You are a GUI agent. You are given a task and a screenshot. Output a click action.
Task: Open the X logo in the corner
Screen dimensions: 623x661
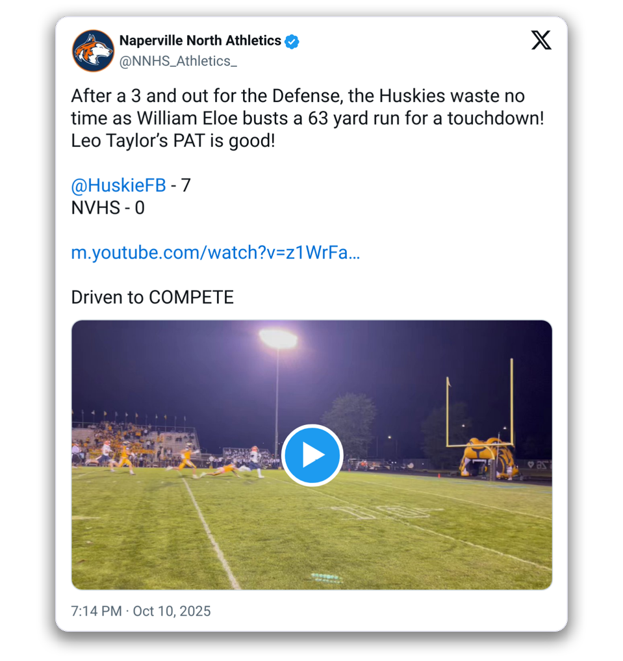point(540,41)
